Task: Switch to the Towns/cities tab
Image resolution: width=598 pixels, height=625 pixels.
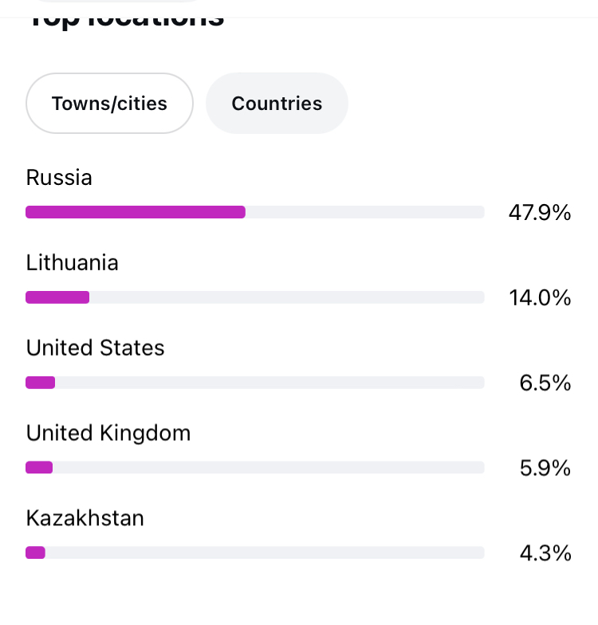Action: tap(109, 104)
